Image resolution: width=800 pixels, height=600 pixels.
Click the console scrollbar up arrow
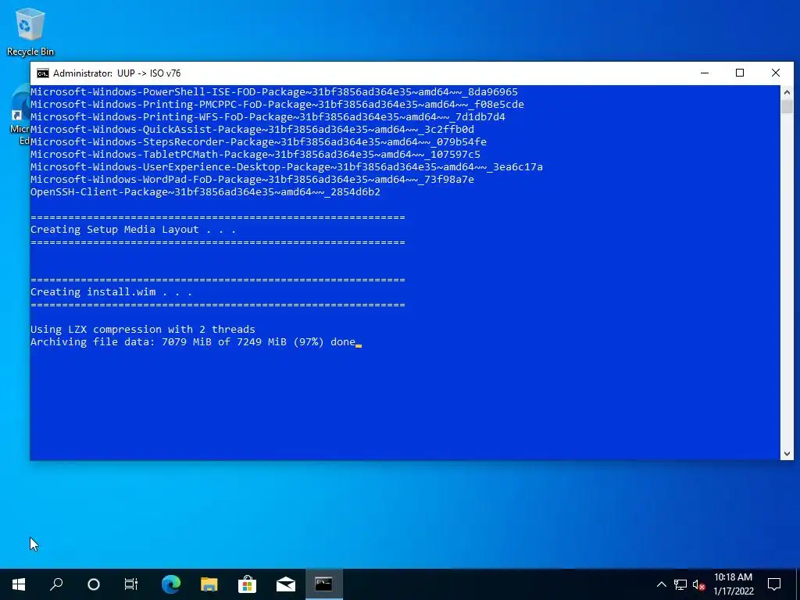pos(787,92)
